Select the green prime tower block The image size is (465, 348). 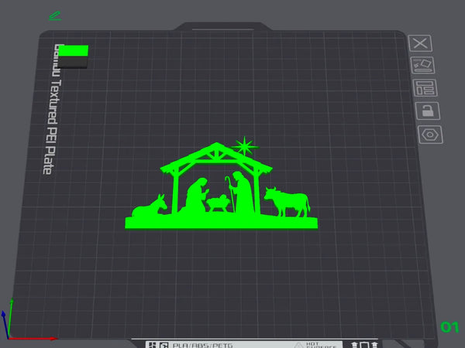(75, 53)
